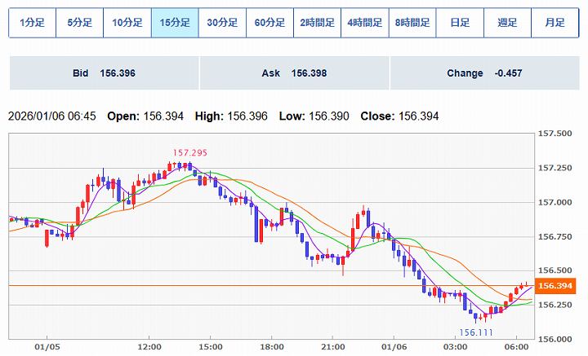Open the 10分足 chart interval
Viewport: 588px width, 356px height.
pyautogui.click(x=127, y=23)
